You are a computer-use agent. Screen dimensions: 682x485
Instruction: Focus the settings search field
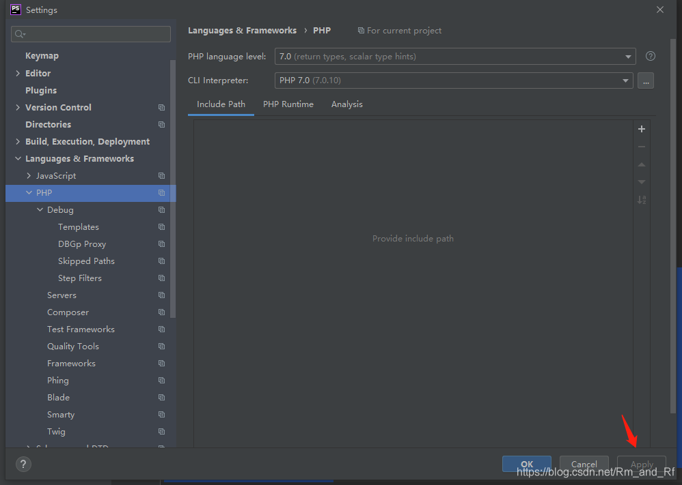pos(91,34)
